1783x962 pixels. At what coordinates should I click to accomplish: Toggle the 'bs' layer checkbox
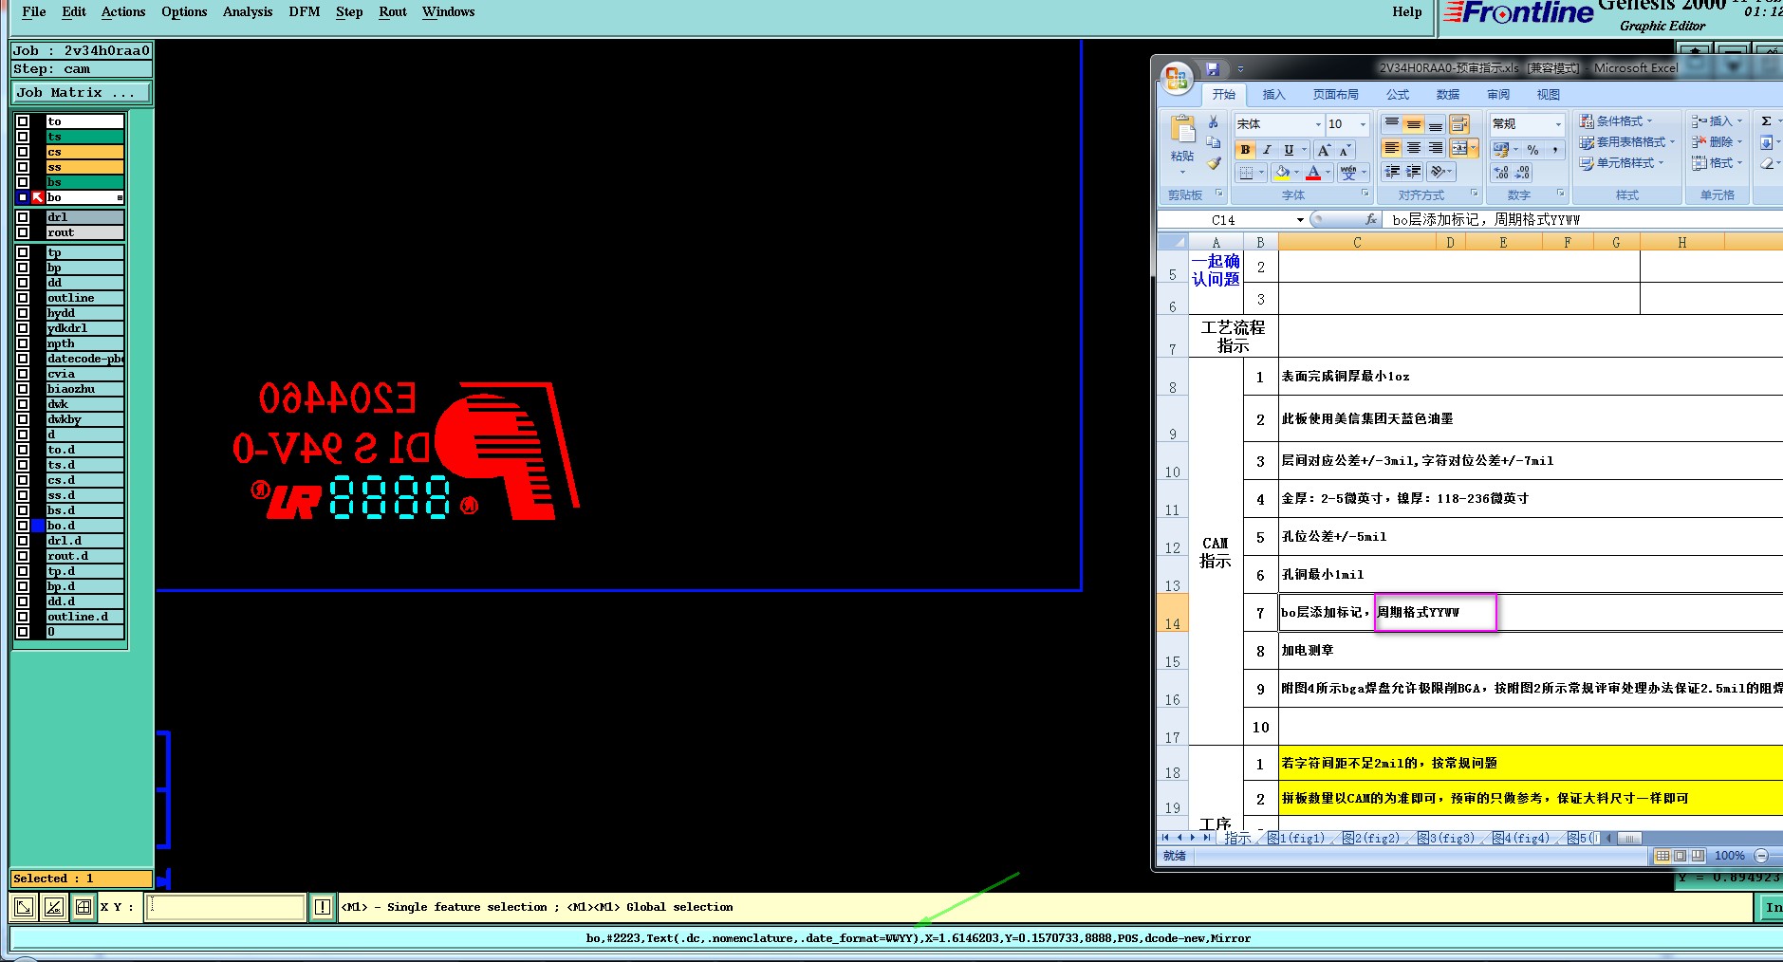click(23, 182)
